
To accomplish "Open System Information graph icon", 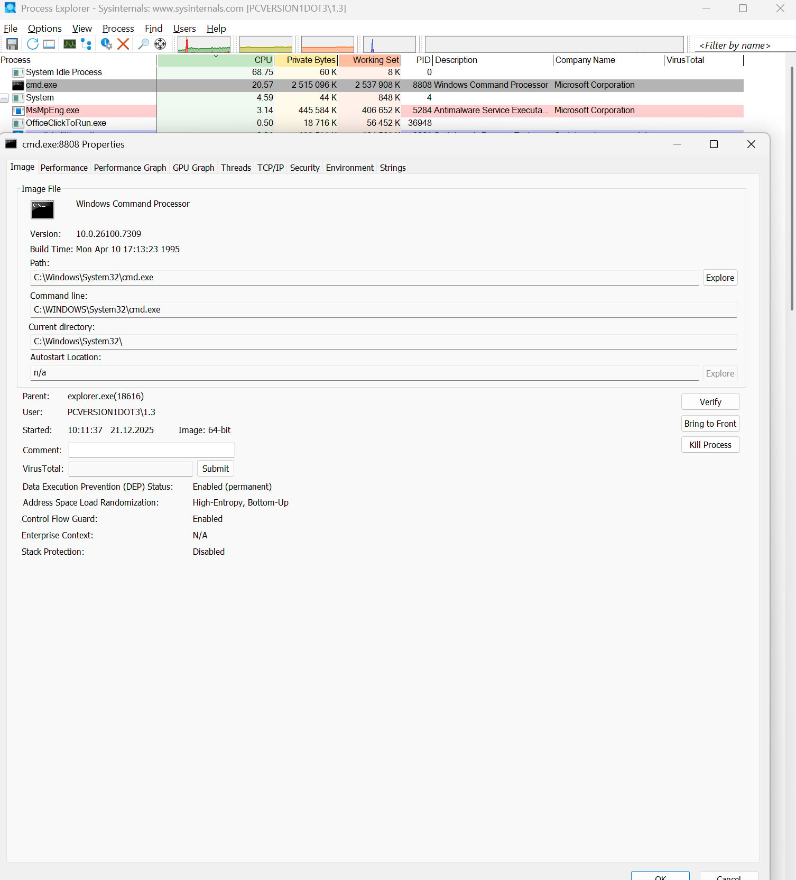I will [x=70, y=44].
